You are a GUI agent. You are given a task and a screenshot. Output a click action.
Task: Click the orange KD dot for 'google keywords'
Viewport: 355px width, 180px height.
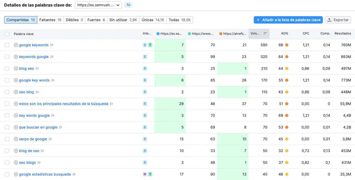(287, 45)
